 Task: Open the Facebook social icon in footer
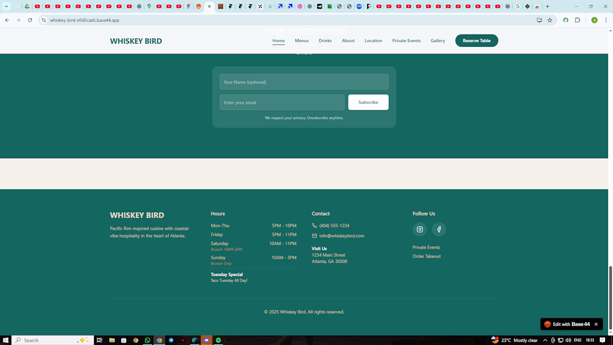click(x=439, y=229)
